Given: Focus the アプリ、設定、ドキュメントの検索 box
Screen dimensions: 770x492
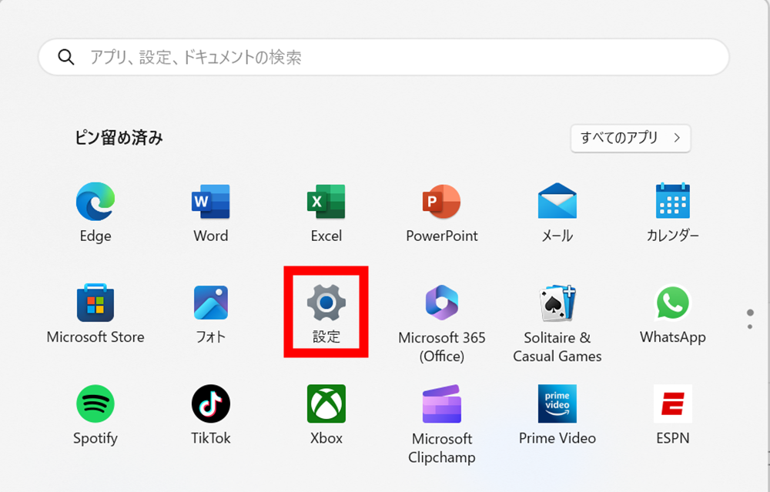Looking at the screenshot, I should (x=383, y=57).
